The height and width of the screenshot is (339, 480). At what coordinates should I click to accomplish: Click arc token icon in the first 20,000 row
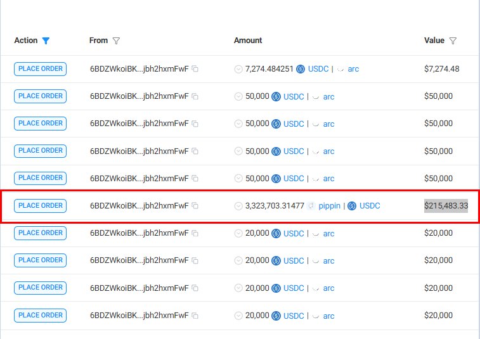[316, 233]
